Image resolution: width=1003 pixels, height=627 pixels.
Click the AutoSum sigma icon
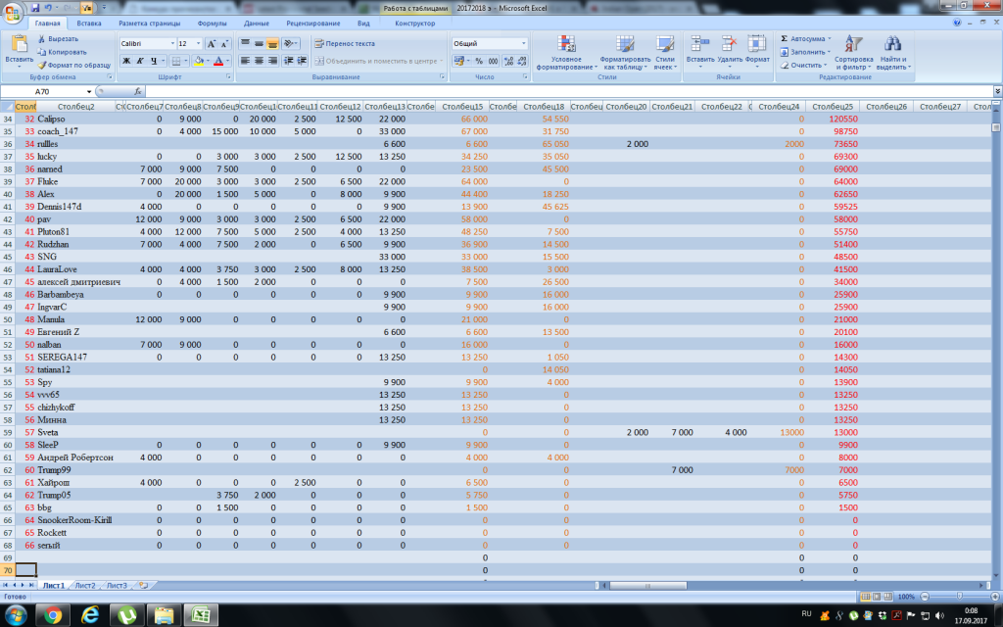tap(785, 39)
